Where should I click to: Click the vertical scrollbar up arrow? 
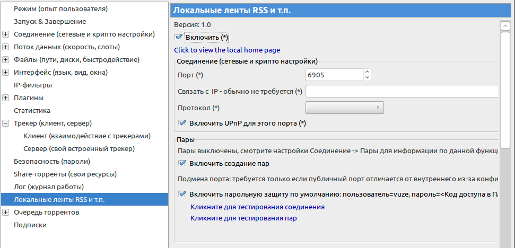point(504,25)
